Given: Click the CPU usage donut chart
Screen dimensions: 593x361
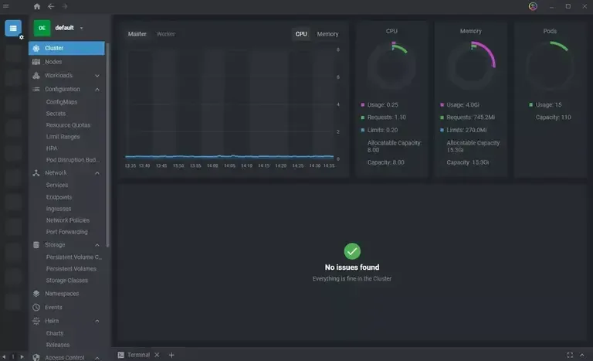Looking at the screenshot, I should pyautogui.click(x=391, y=66).
